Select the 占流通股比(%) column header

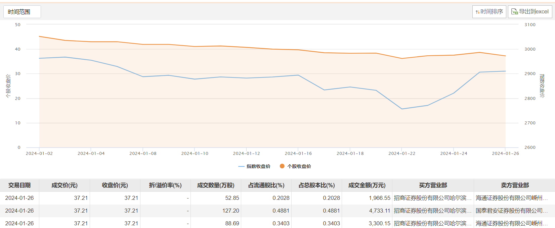(x=266, y=185)
